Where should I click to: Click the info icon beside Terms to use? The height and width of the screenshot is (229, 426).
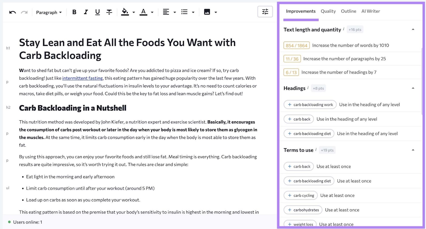tap(316, 149)
